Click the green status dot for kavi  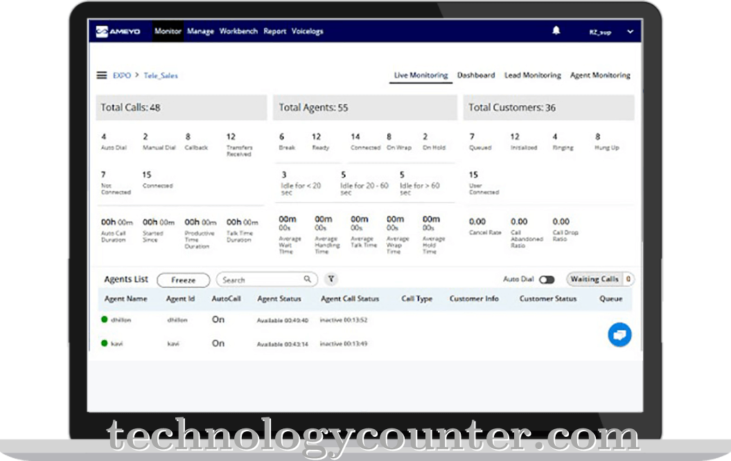[105, 343]
